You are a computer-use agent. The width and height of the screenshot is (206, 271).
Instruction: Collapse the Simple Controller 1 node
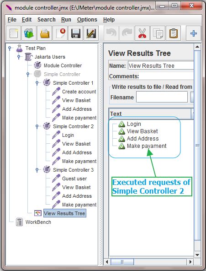(37, 83)
